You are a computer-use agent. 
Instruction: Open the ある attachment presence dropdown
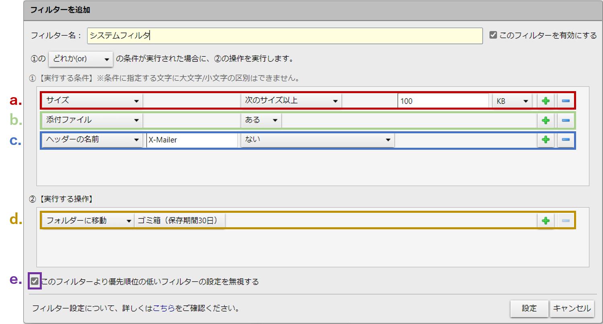click(x=261, y=120)
